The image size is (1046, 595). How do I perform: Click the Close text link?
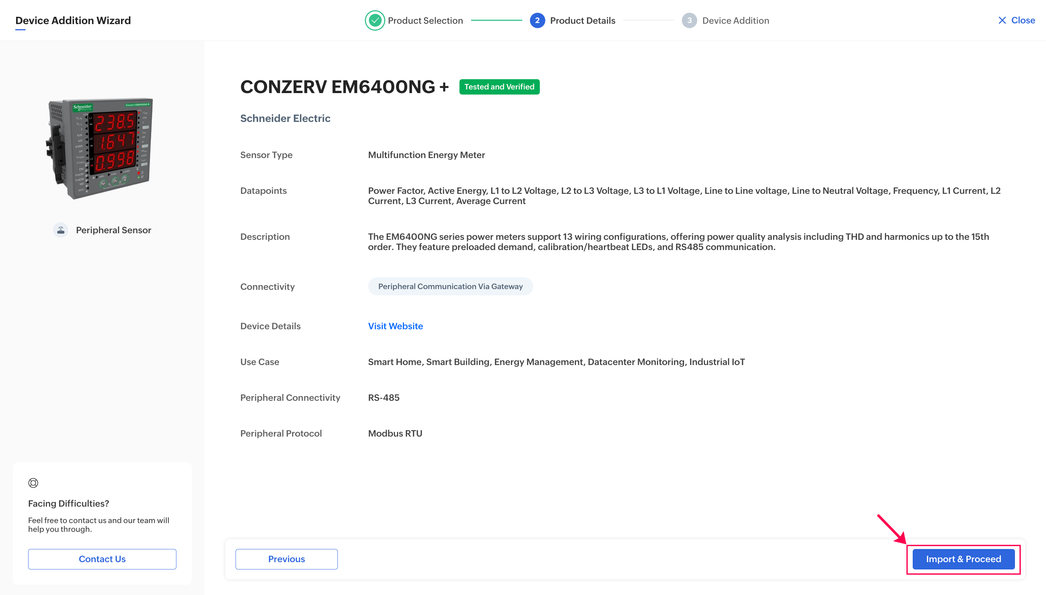pos(1023,20)
